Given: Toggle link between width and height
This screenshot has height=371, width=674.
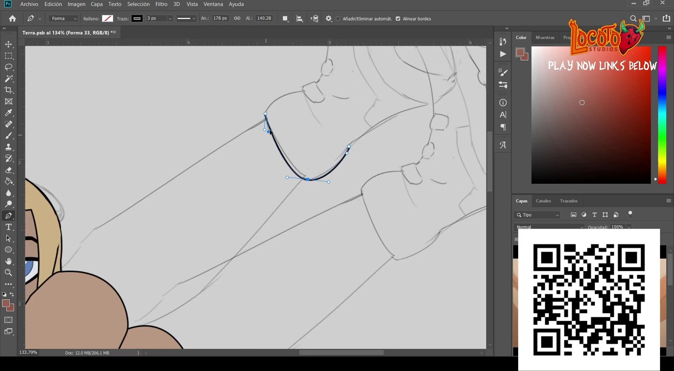Looking at the screenshot, I should 237,18.
